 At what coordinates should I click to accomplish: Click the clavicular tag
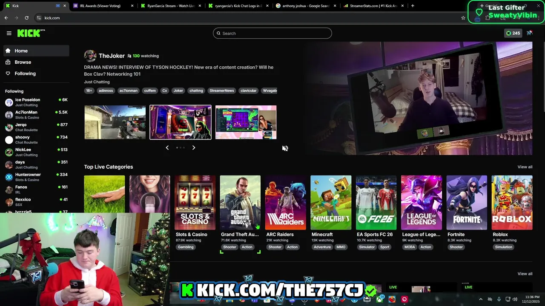pyautogui.click(x=248, y=91)
